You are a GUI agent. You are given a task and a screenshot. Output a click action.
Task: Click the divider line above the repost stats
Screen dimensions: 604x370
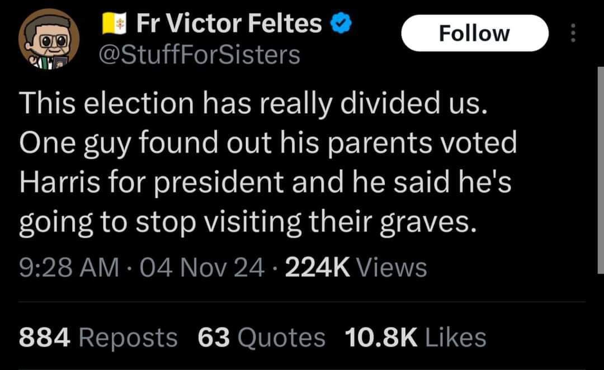[x=302, y=302]
